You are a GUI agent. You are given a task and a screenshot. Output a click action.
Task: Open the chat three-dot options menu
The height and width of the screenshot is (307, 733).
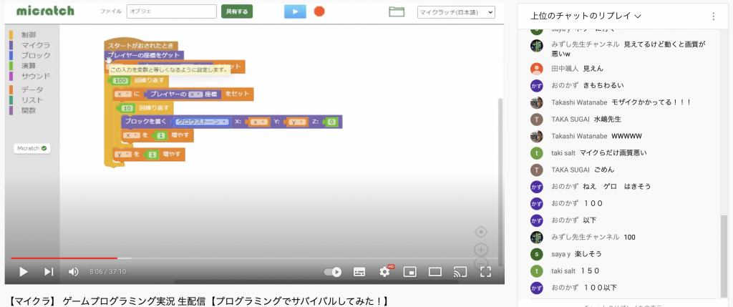[714, 16]
